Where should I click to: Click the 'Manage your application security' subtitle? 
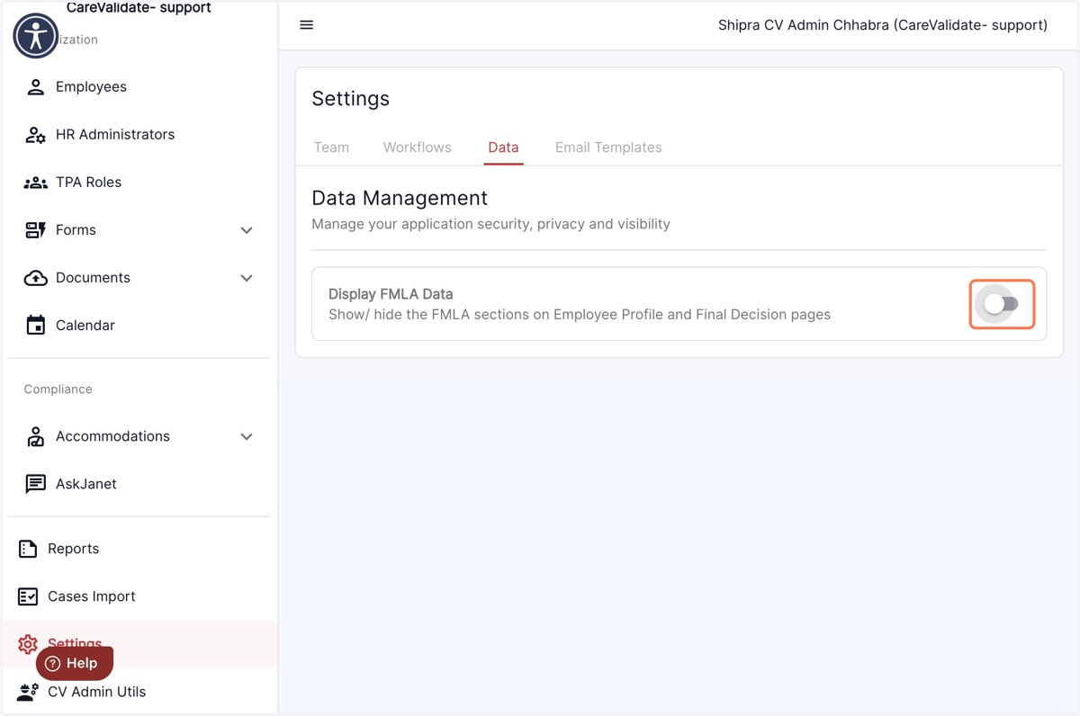490,224
